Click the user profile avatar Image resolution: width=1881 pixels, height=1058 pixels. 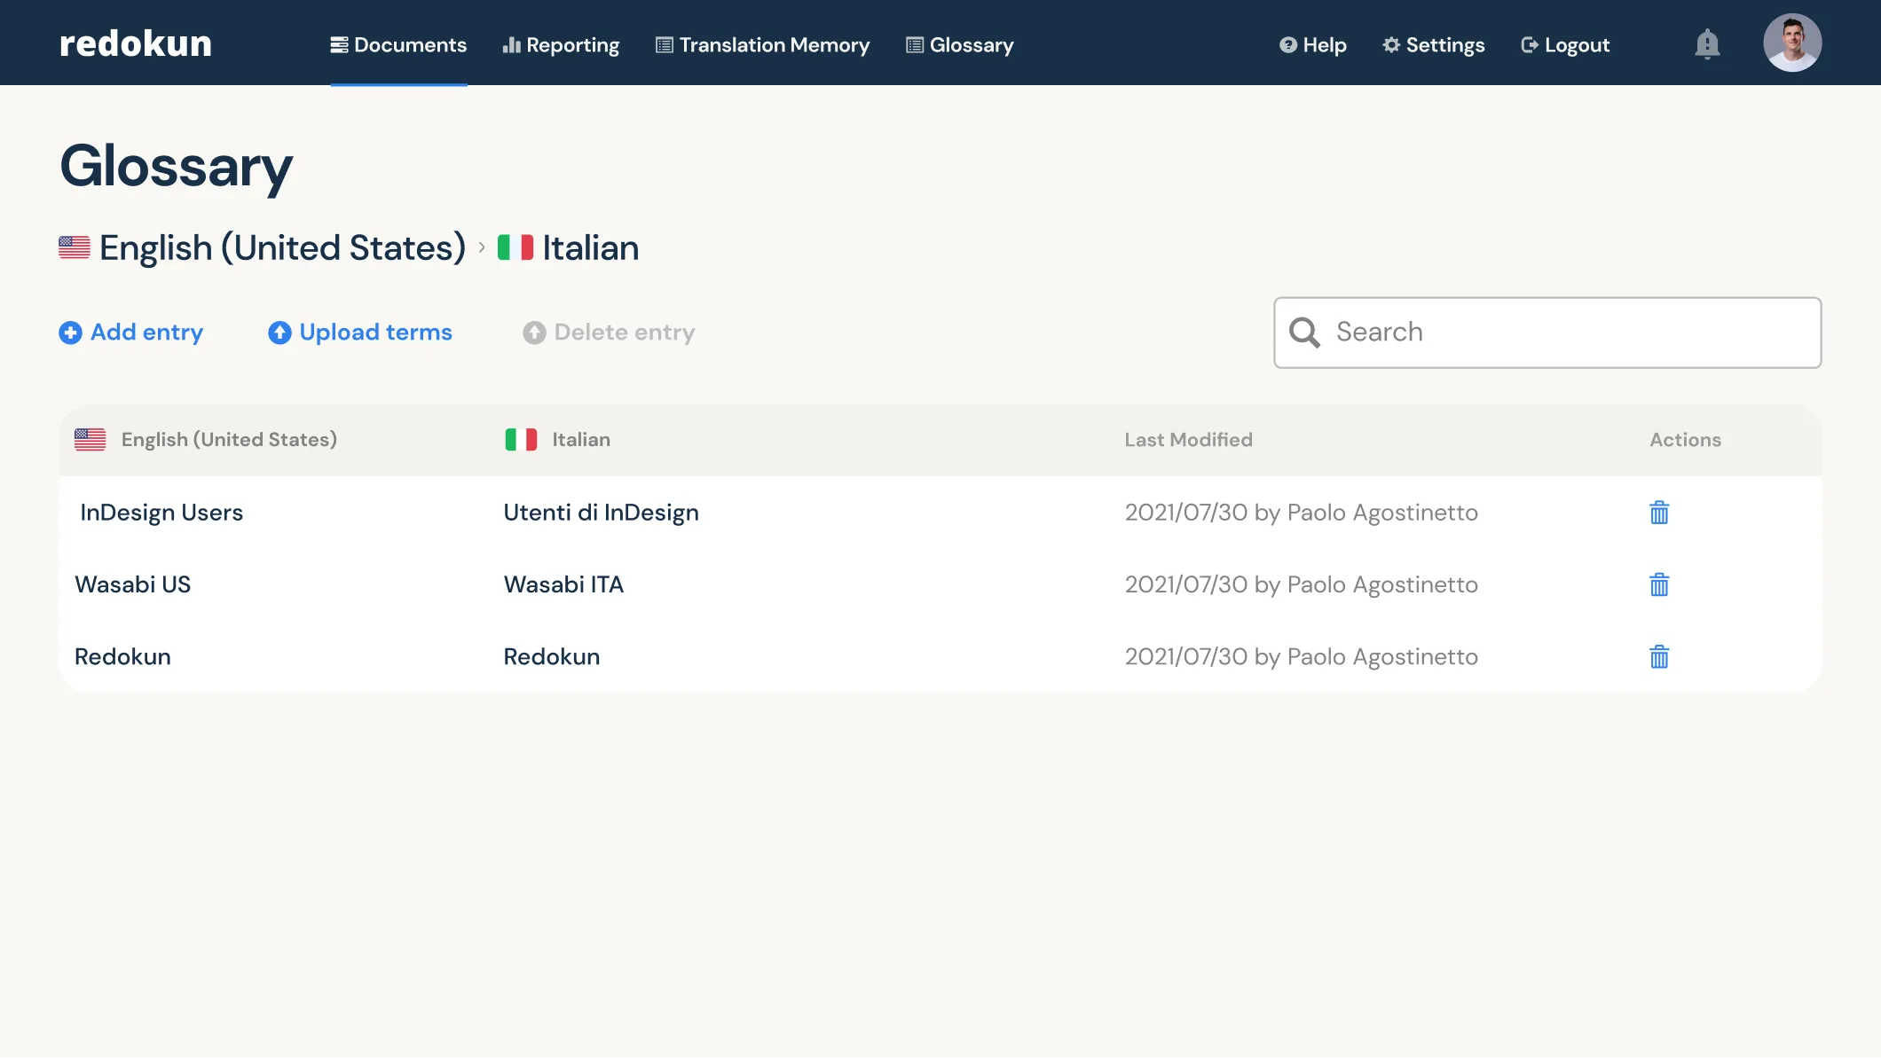[x=1791, y=43]
